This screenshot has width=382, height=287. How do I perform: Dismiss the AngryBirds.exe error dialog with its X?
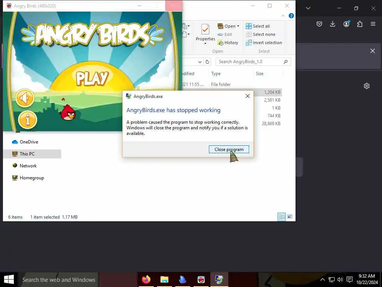click(248, 96)
